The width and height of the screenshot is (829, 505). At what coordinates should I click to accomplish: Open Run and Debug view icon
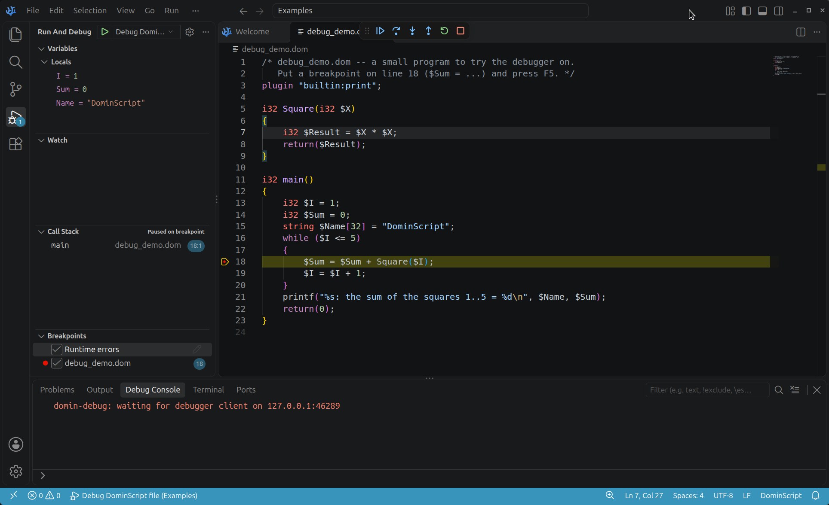(15, 117)
